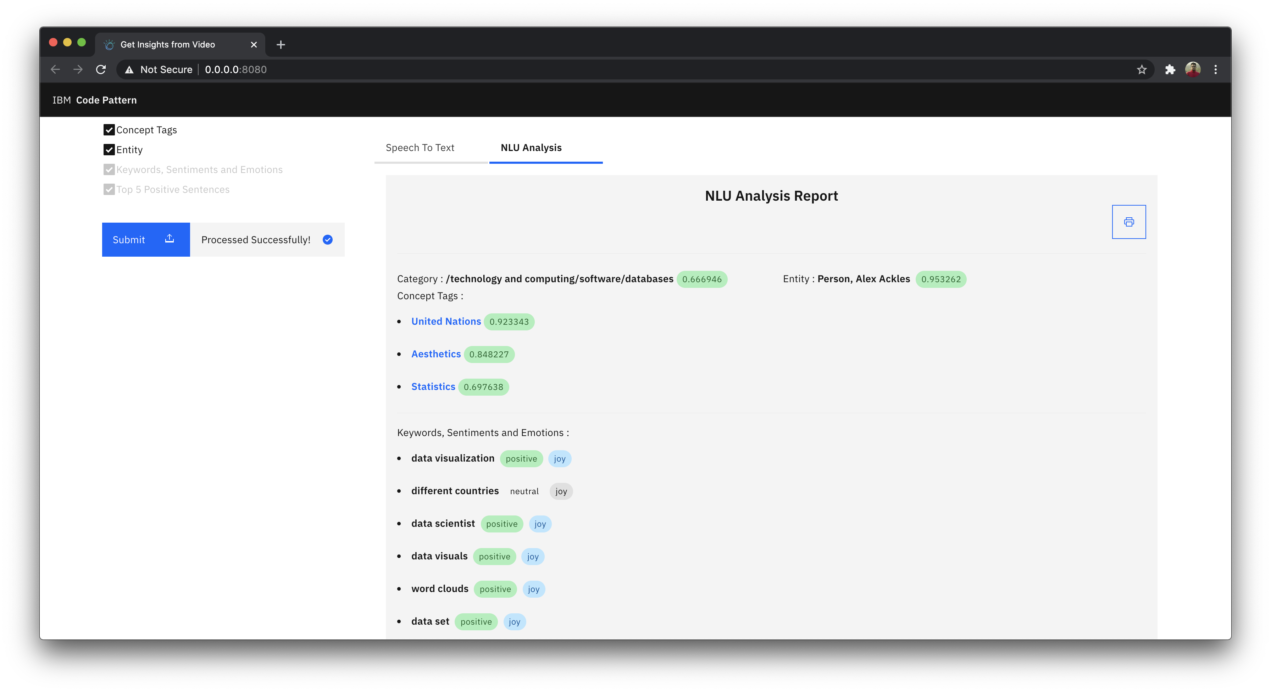Bookmark page with the star icon

1141,69
